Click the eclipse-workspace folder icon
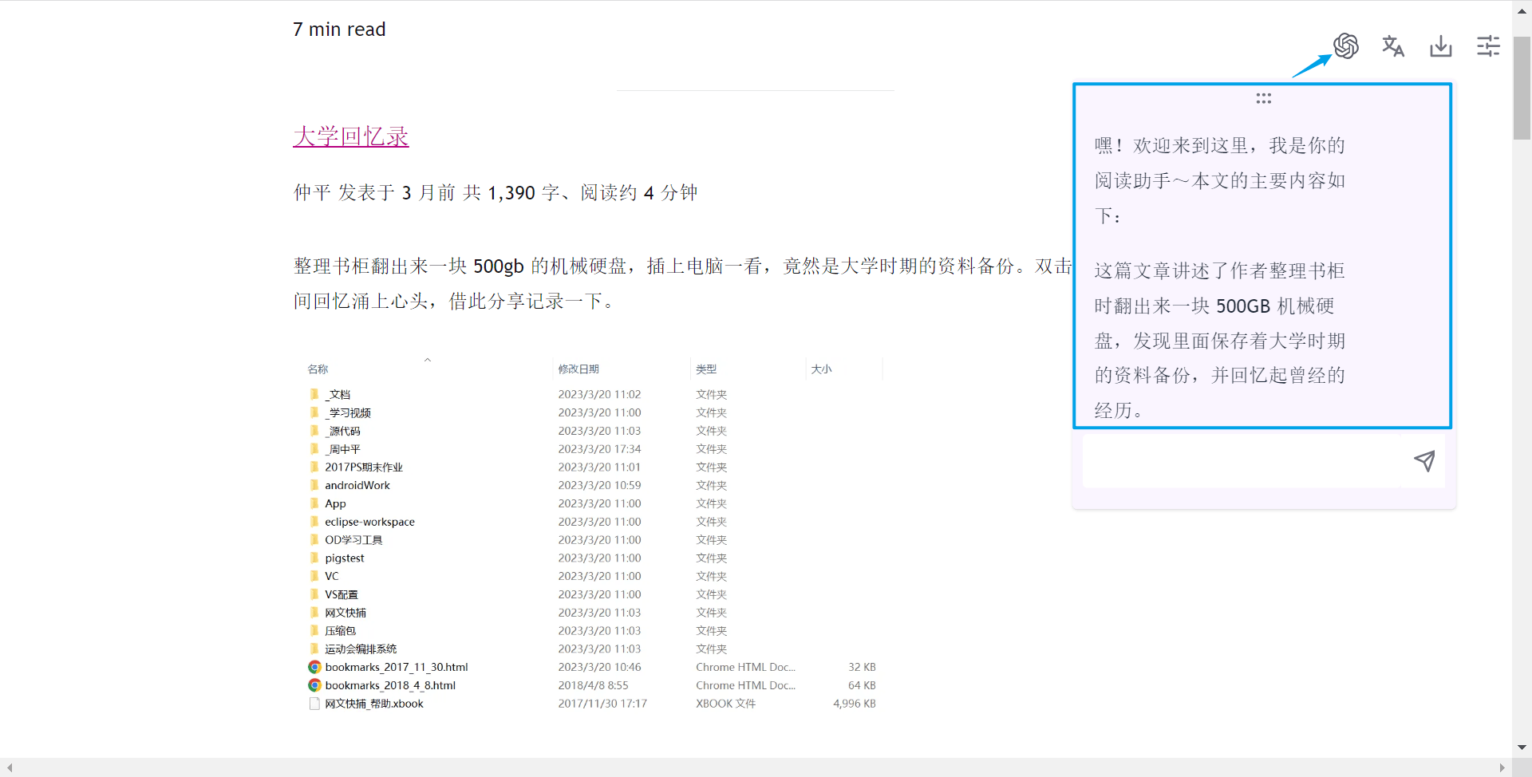Screen dimensions: 1532x777 314,522
